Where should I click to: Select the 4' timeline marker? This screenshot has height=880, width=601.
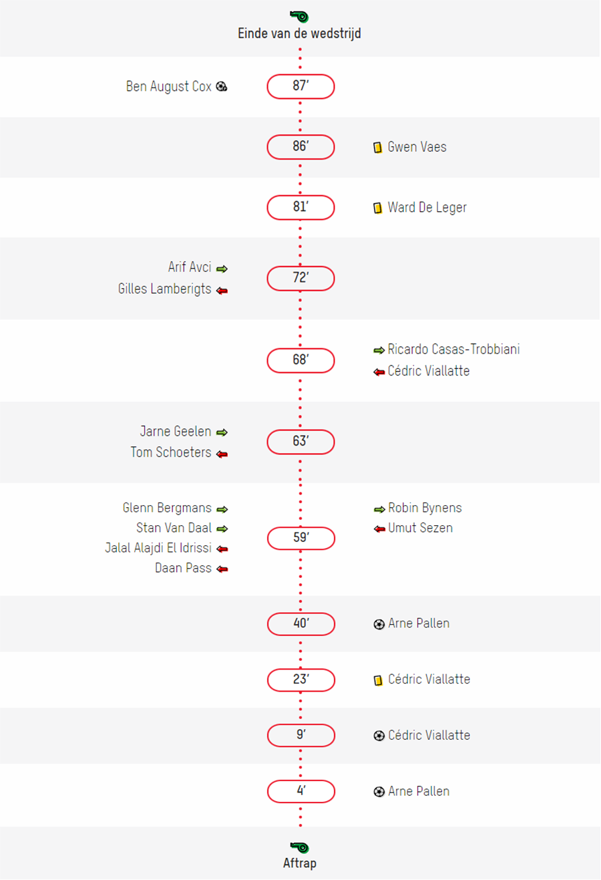[x=300, y=791]
